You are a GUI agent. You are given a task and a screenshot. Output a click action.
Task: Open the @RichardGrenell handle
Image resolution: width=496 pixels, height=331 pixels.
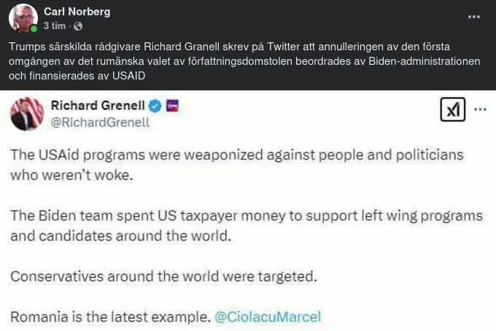[99, 122]
